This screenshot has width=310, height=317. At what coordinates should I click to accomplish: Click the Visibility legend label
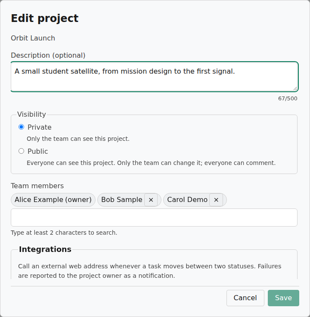tap(31, 114)
